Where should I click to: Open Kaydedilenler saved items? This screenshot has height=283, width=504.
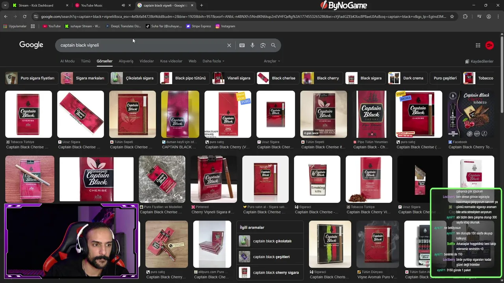[479, 61]
